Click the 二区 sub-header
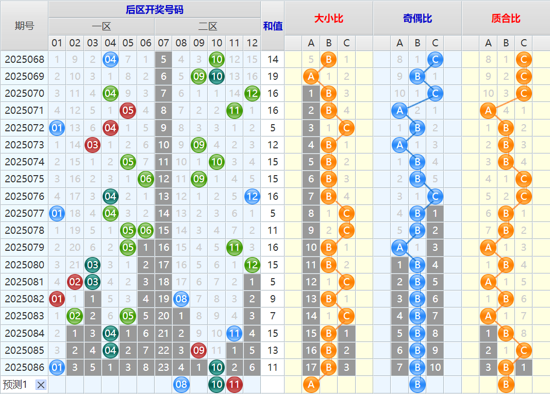Screen dimensions: 550x394 point(208,26)
